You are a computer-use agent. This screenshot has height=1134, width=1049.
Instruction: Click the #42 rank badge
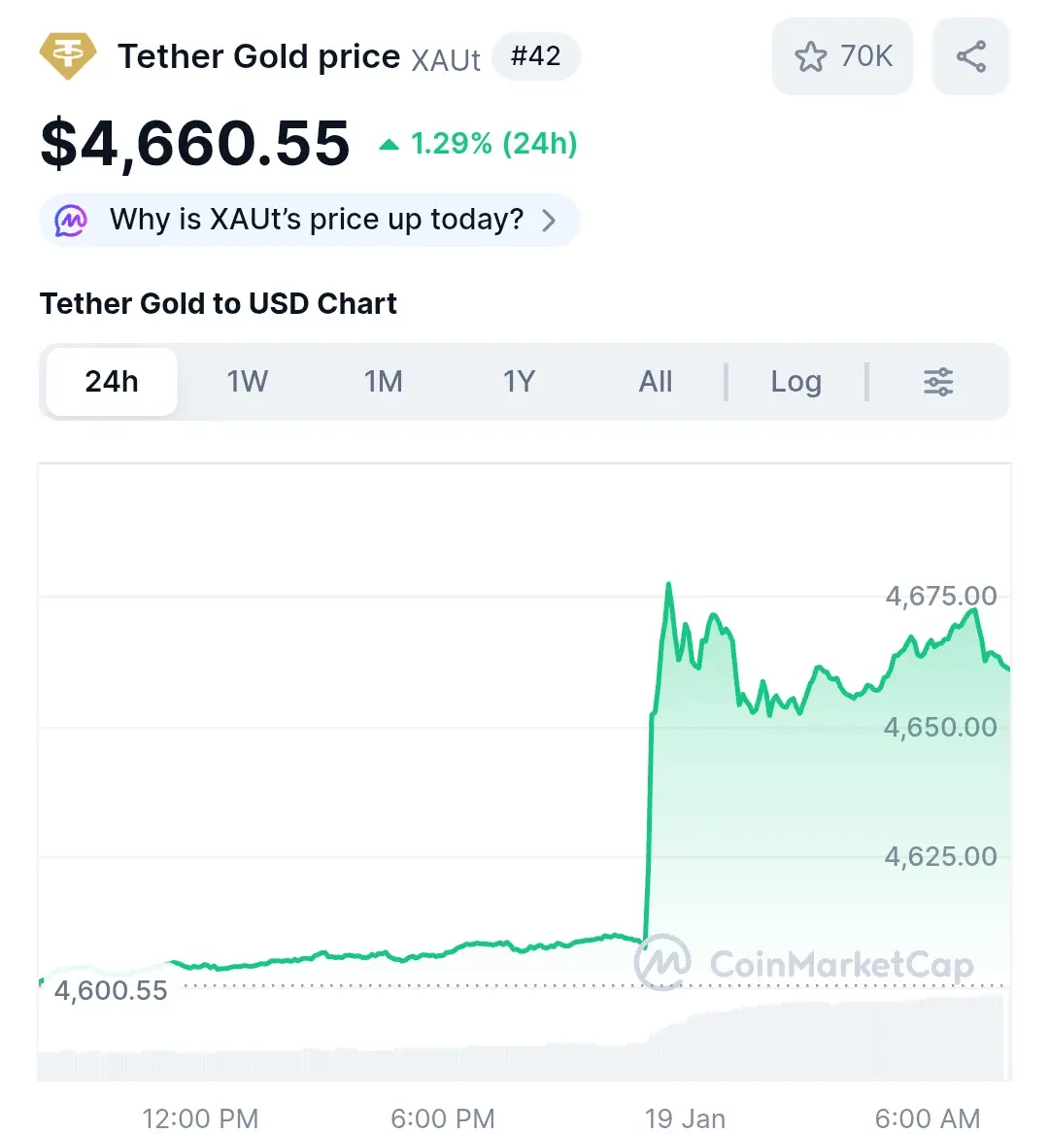(x=536, y=56)
